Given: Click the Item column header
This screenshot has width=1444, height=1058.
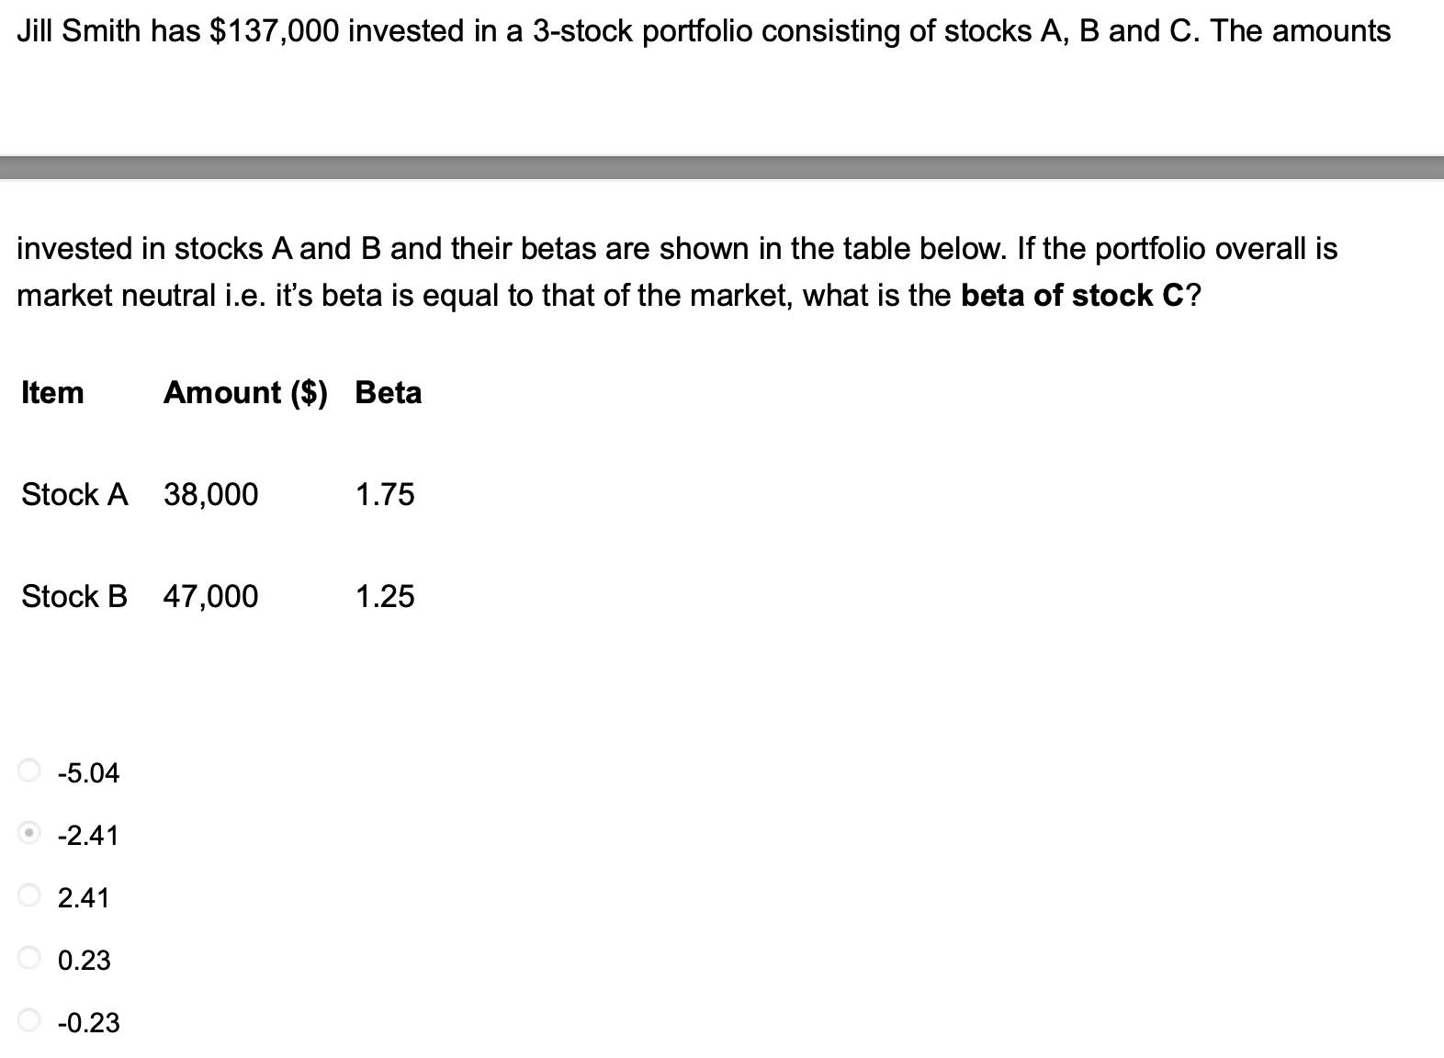Looking at the screenshot, I should coord(52,393).
